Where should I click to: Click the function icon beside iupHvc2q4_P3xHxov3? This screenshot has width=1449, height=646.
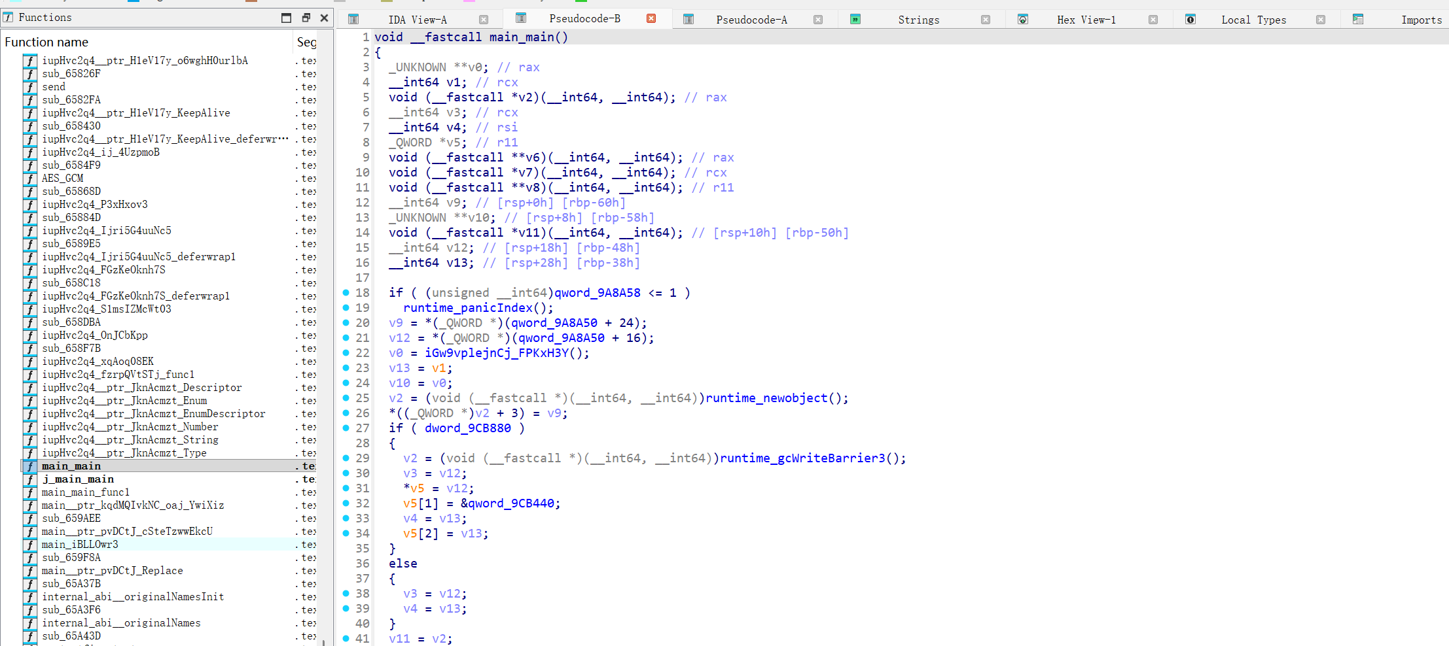point(30,205)
